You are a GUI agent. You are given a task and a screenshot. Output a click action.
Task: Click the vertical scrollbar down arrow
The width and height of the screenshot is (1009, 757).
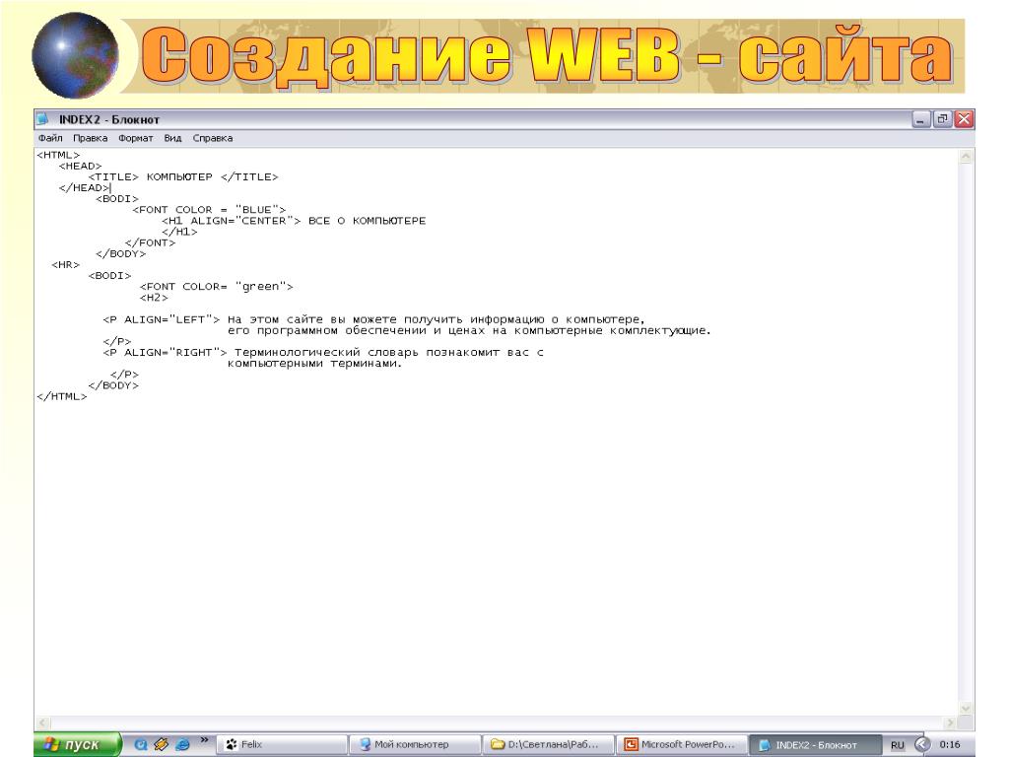tap(966, 708)
